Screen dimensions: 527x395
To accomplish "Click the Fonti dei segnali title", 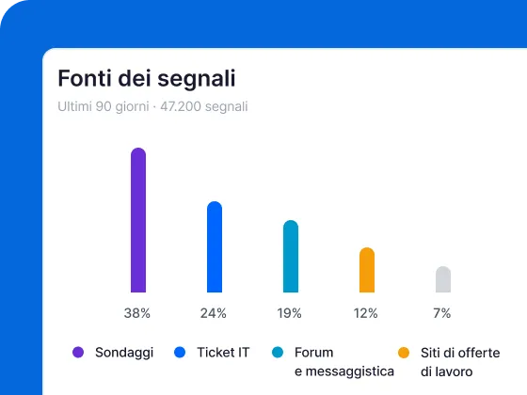I will (x=147, y=79).
